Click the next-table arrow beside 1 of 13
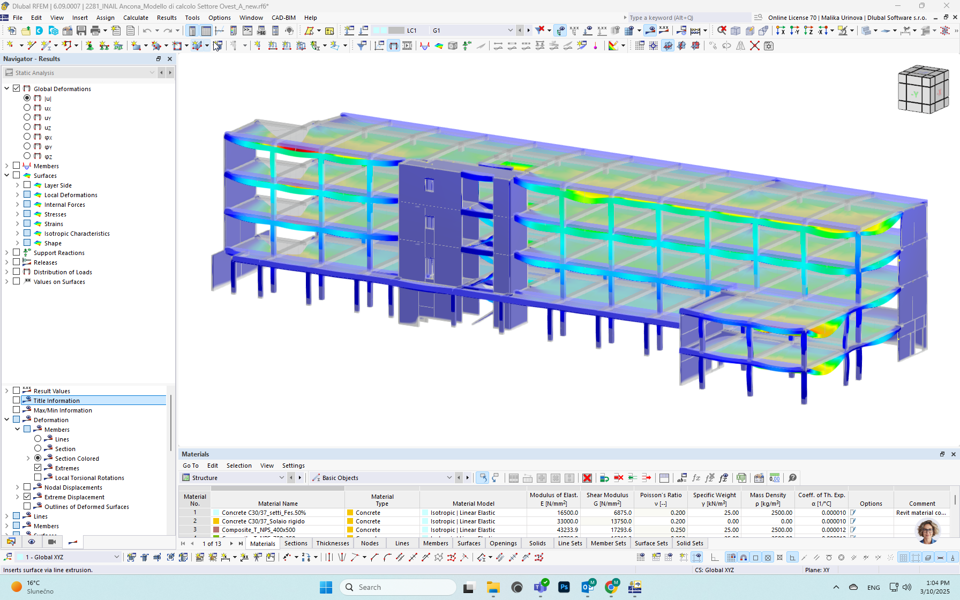 pos(231,543)
